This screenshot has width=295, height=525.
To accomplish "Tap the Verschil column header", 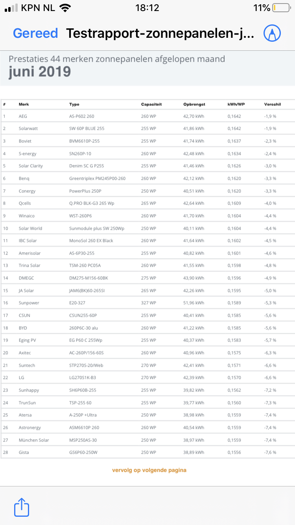I will [x=273, y=104].
